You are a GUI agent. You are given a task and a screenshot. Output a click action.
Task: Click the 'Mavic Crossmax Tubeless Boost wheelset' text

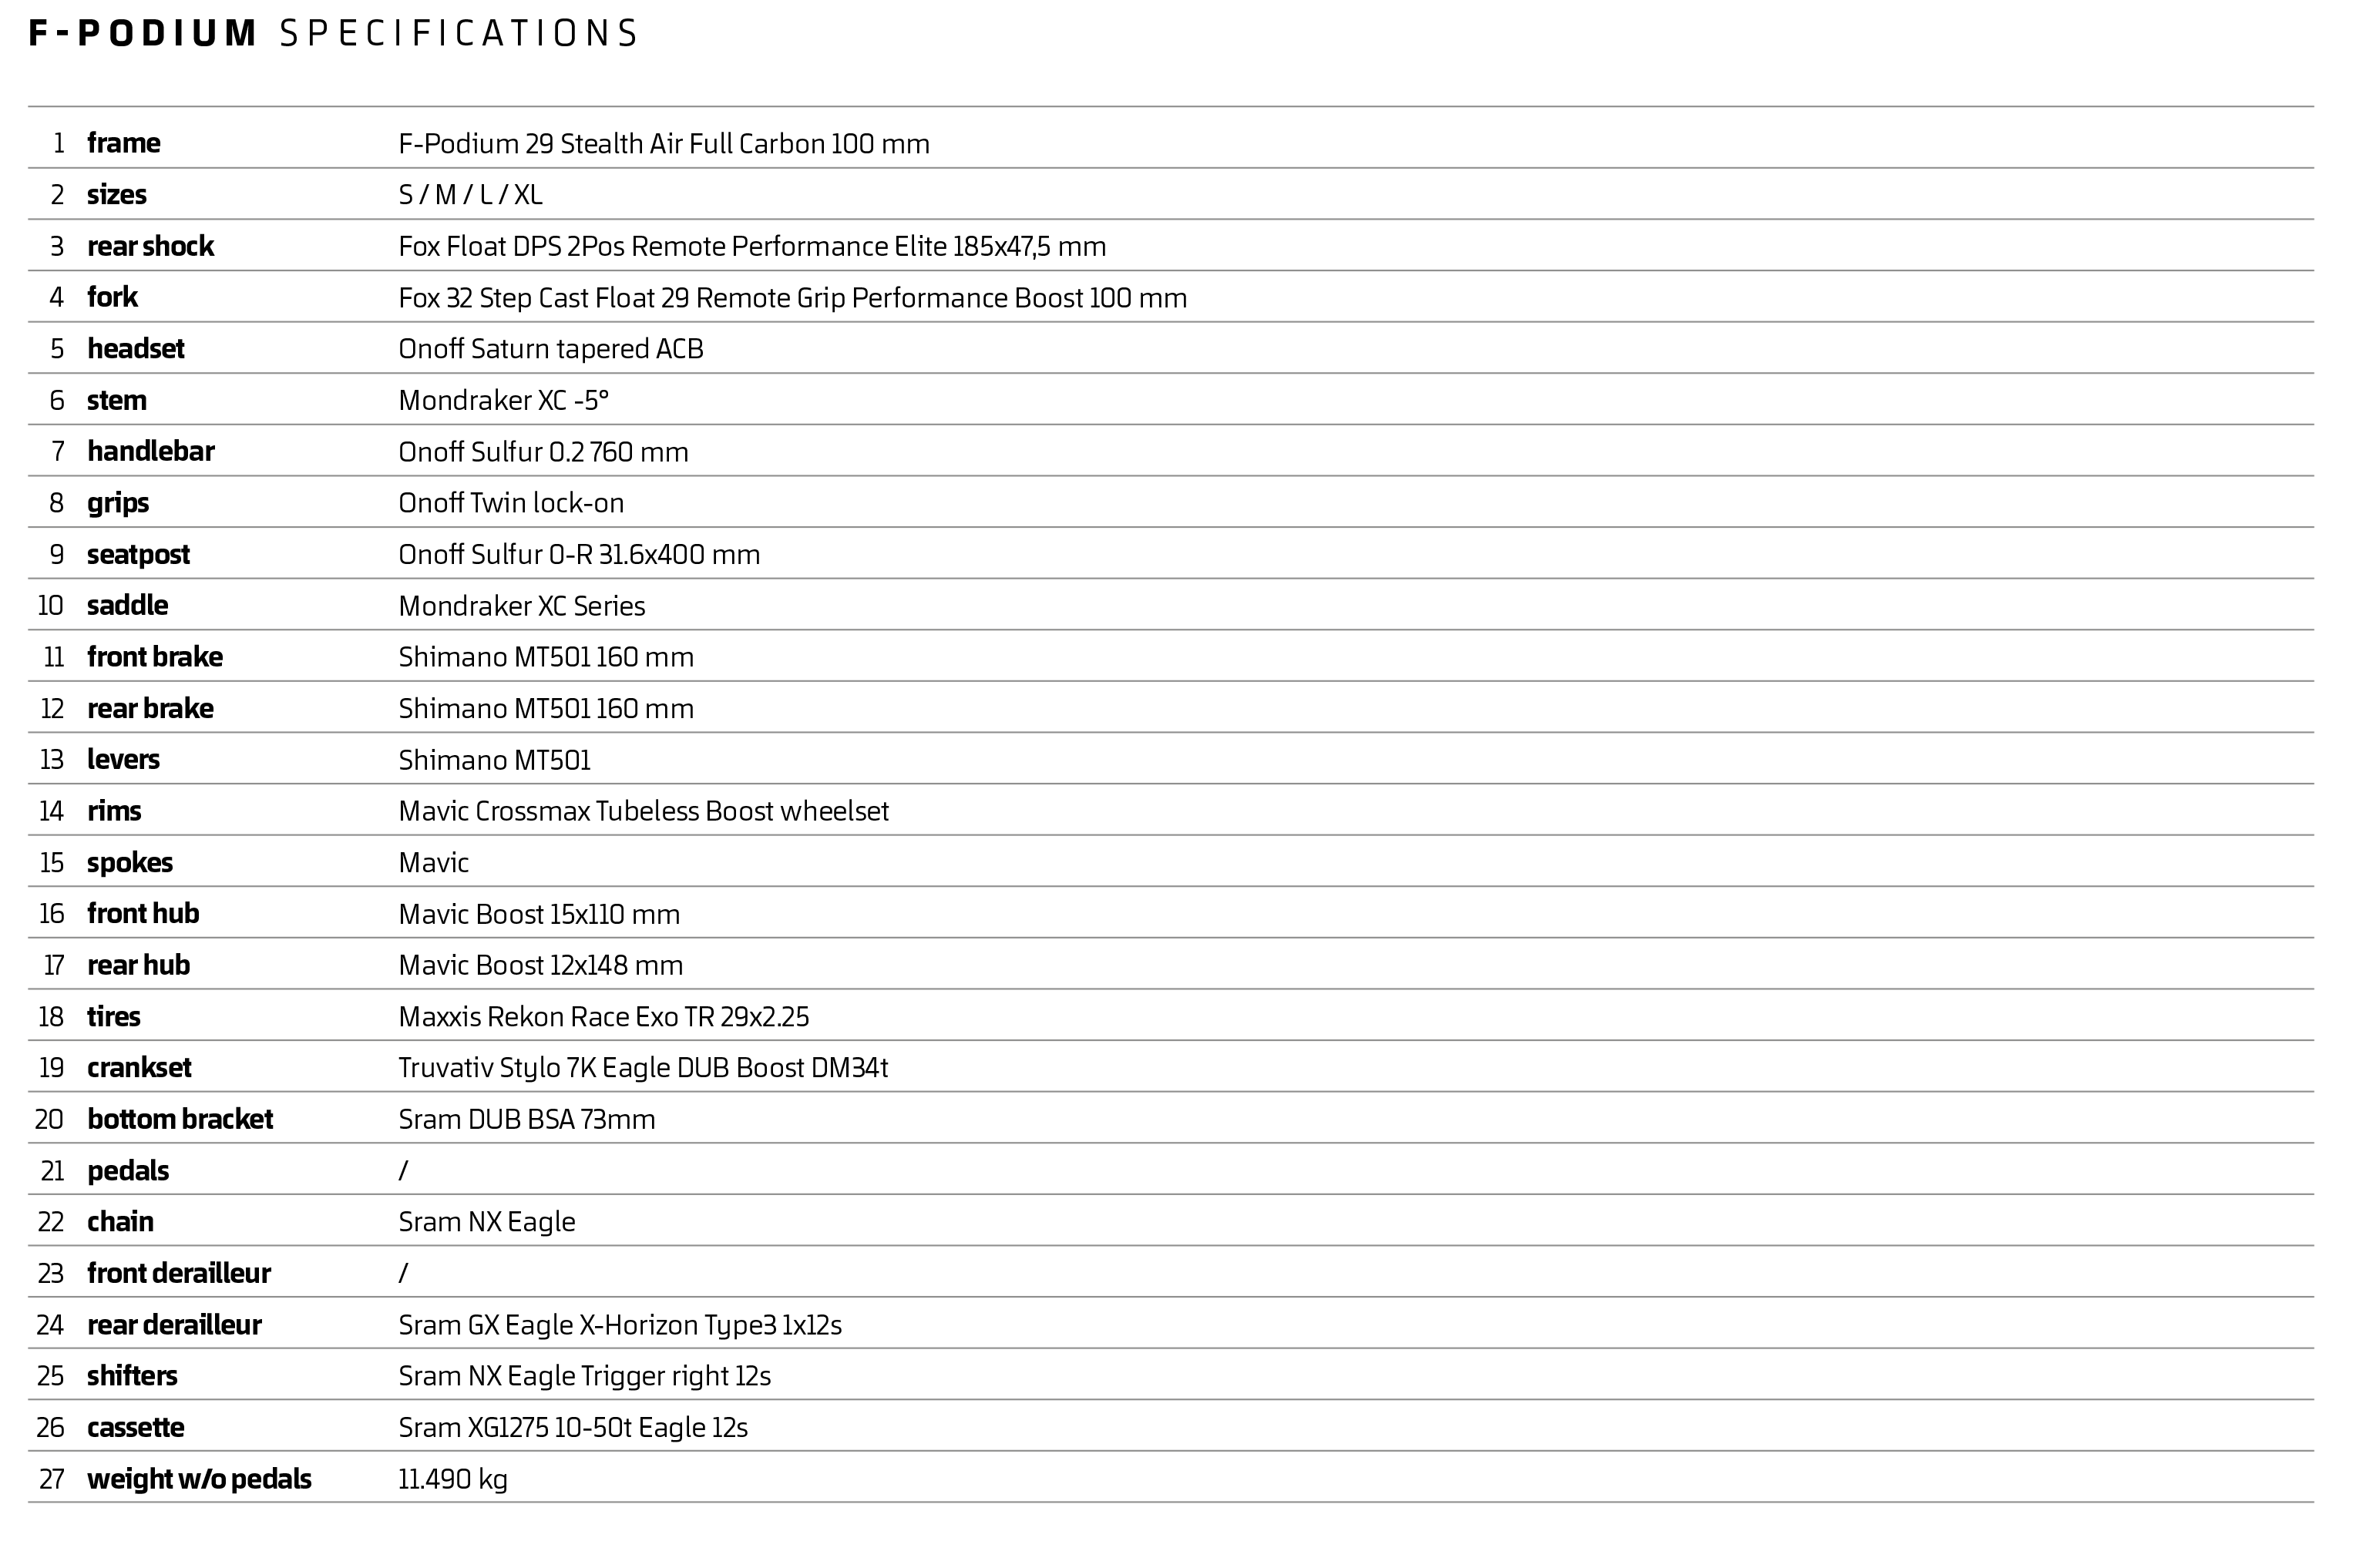pyautogui.click(x=643, y=811)
